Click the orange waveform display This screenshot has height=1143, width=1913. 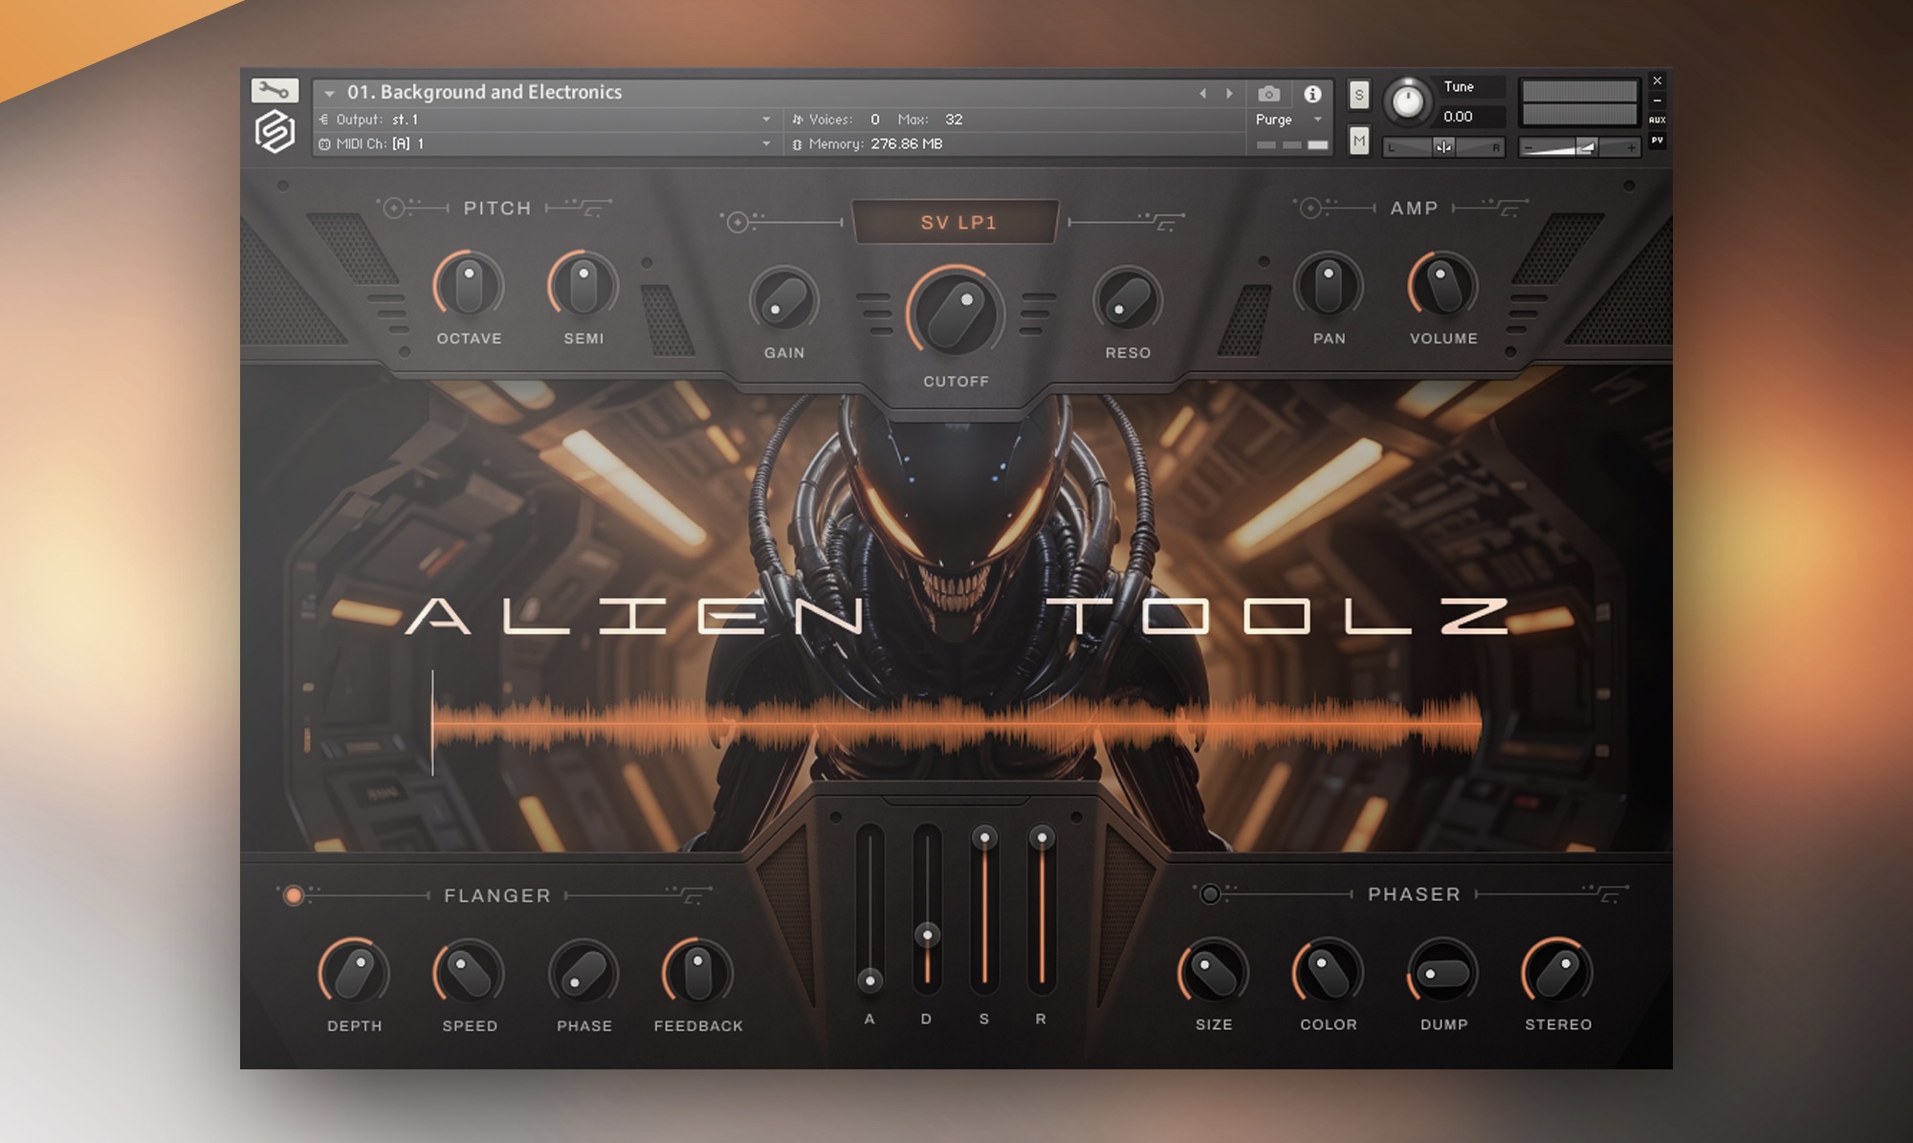[x=956, y=724]
